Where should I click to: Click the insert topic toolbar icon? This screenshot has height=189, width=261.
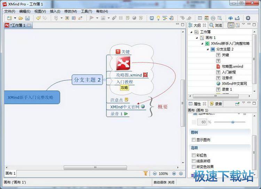(x=56, y=18)
